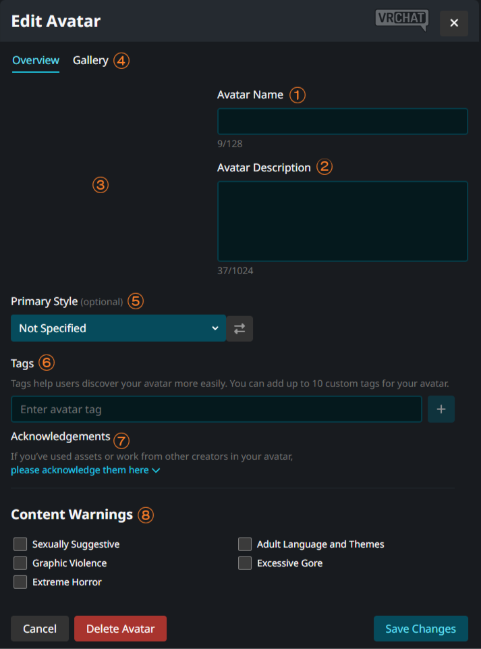Click the Enter avatar tag field
The image size is (481, 649).
(x=216, y=409)
